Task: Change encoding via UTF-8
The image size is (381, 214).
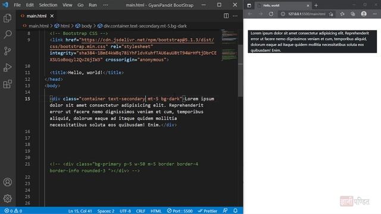Action: 125,211
